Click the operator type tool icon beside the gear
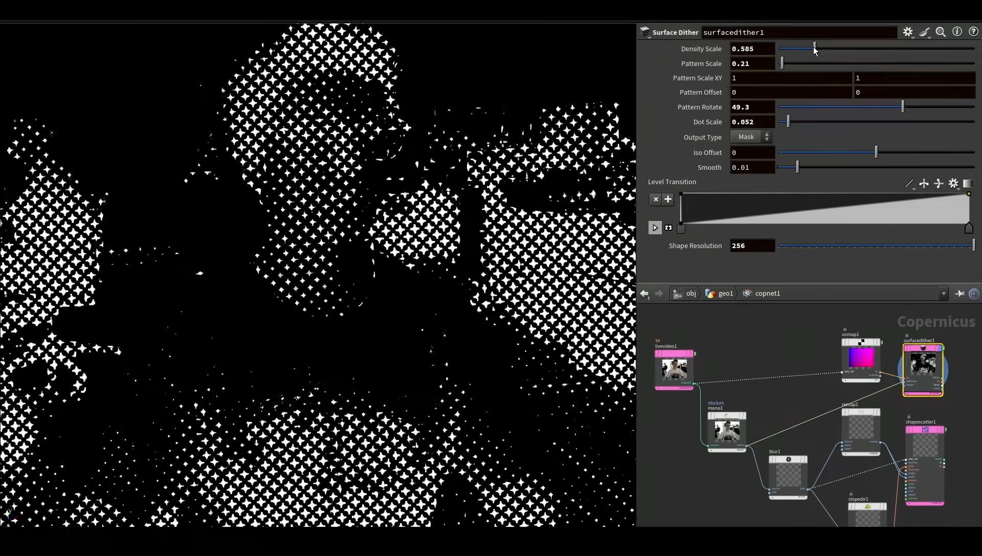The width and height of the screenshot is (982, 556). 924,32
